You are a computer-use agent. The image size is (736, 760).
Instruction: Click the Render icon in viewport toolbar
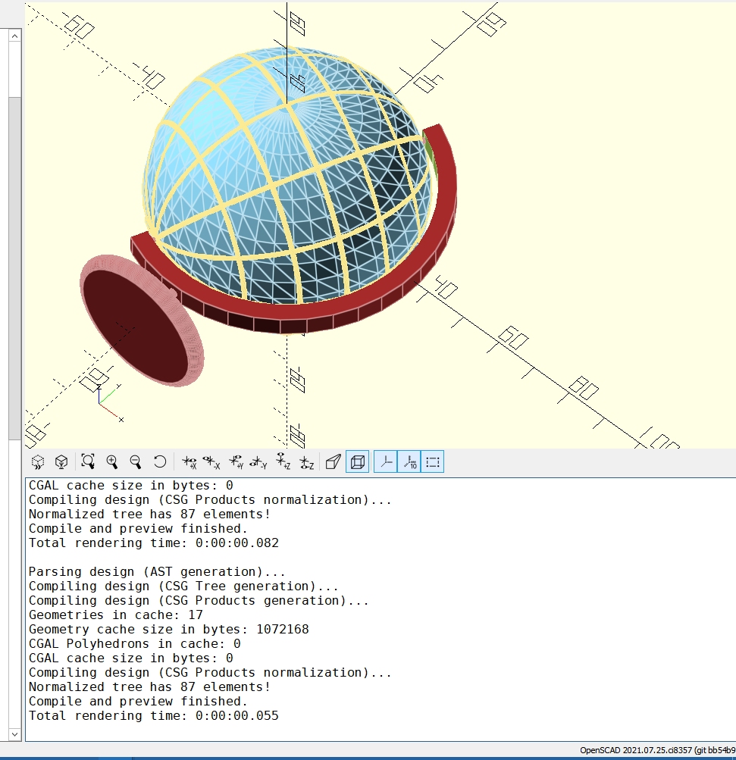pos(61,461)
